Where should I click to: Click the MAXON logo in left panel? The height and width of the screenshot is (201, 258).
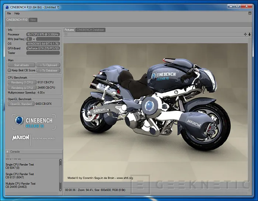coord(21,138)
